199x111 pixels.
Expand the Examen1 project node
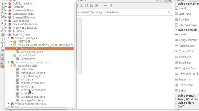(x=6, y=7)
